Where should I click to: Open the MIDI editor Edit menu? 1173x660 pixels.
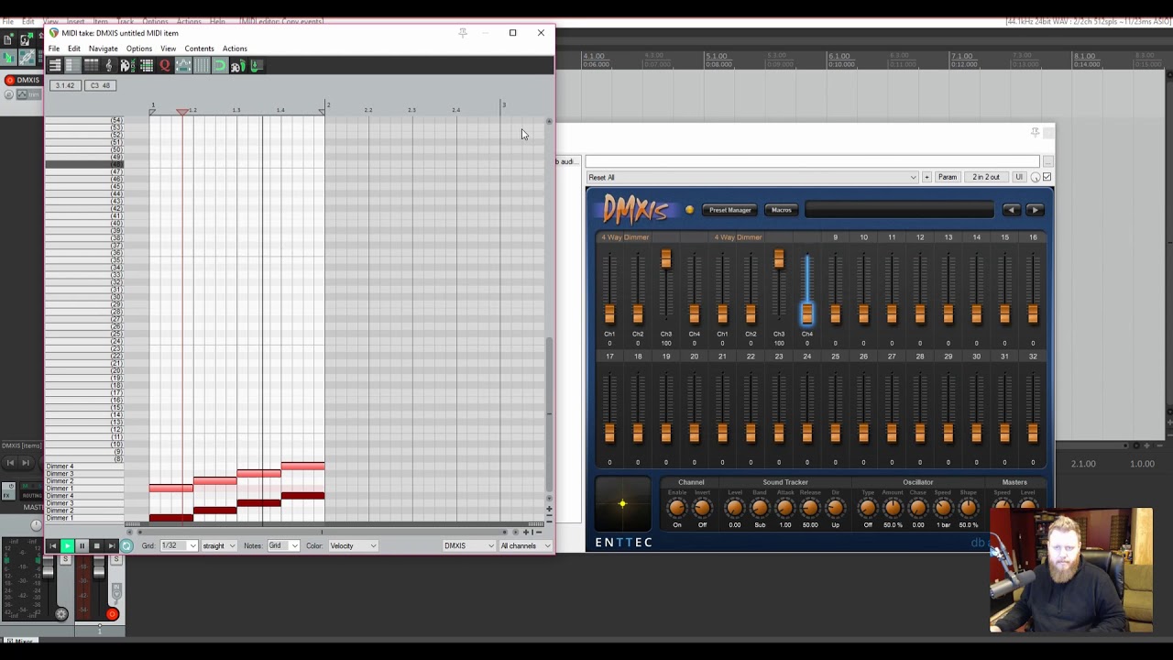click(x=74, y=49)
